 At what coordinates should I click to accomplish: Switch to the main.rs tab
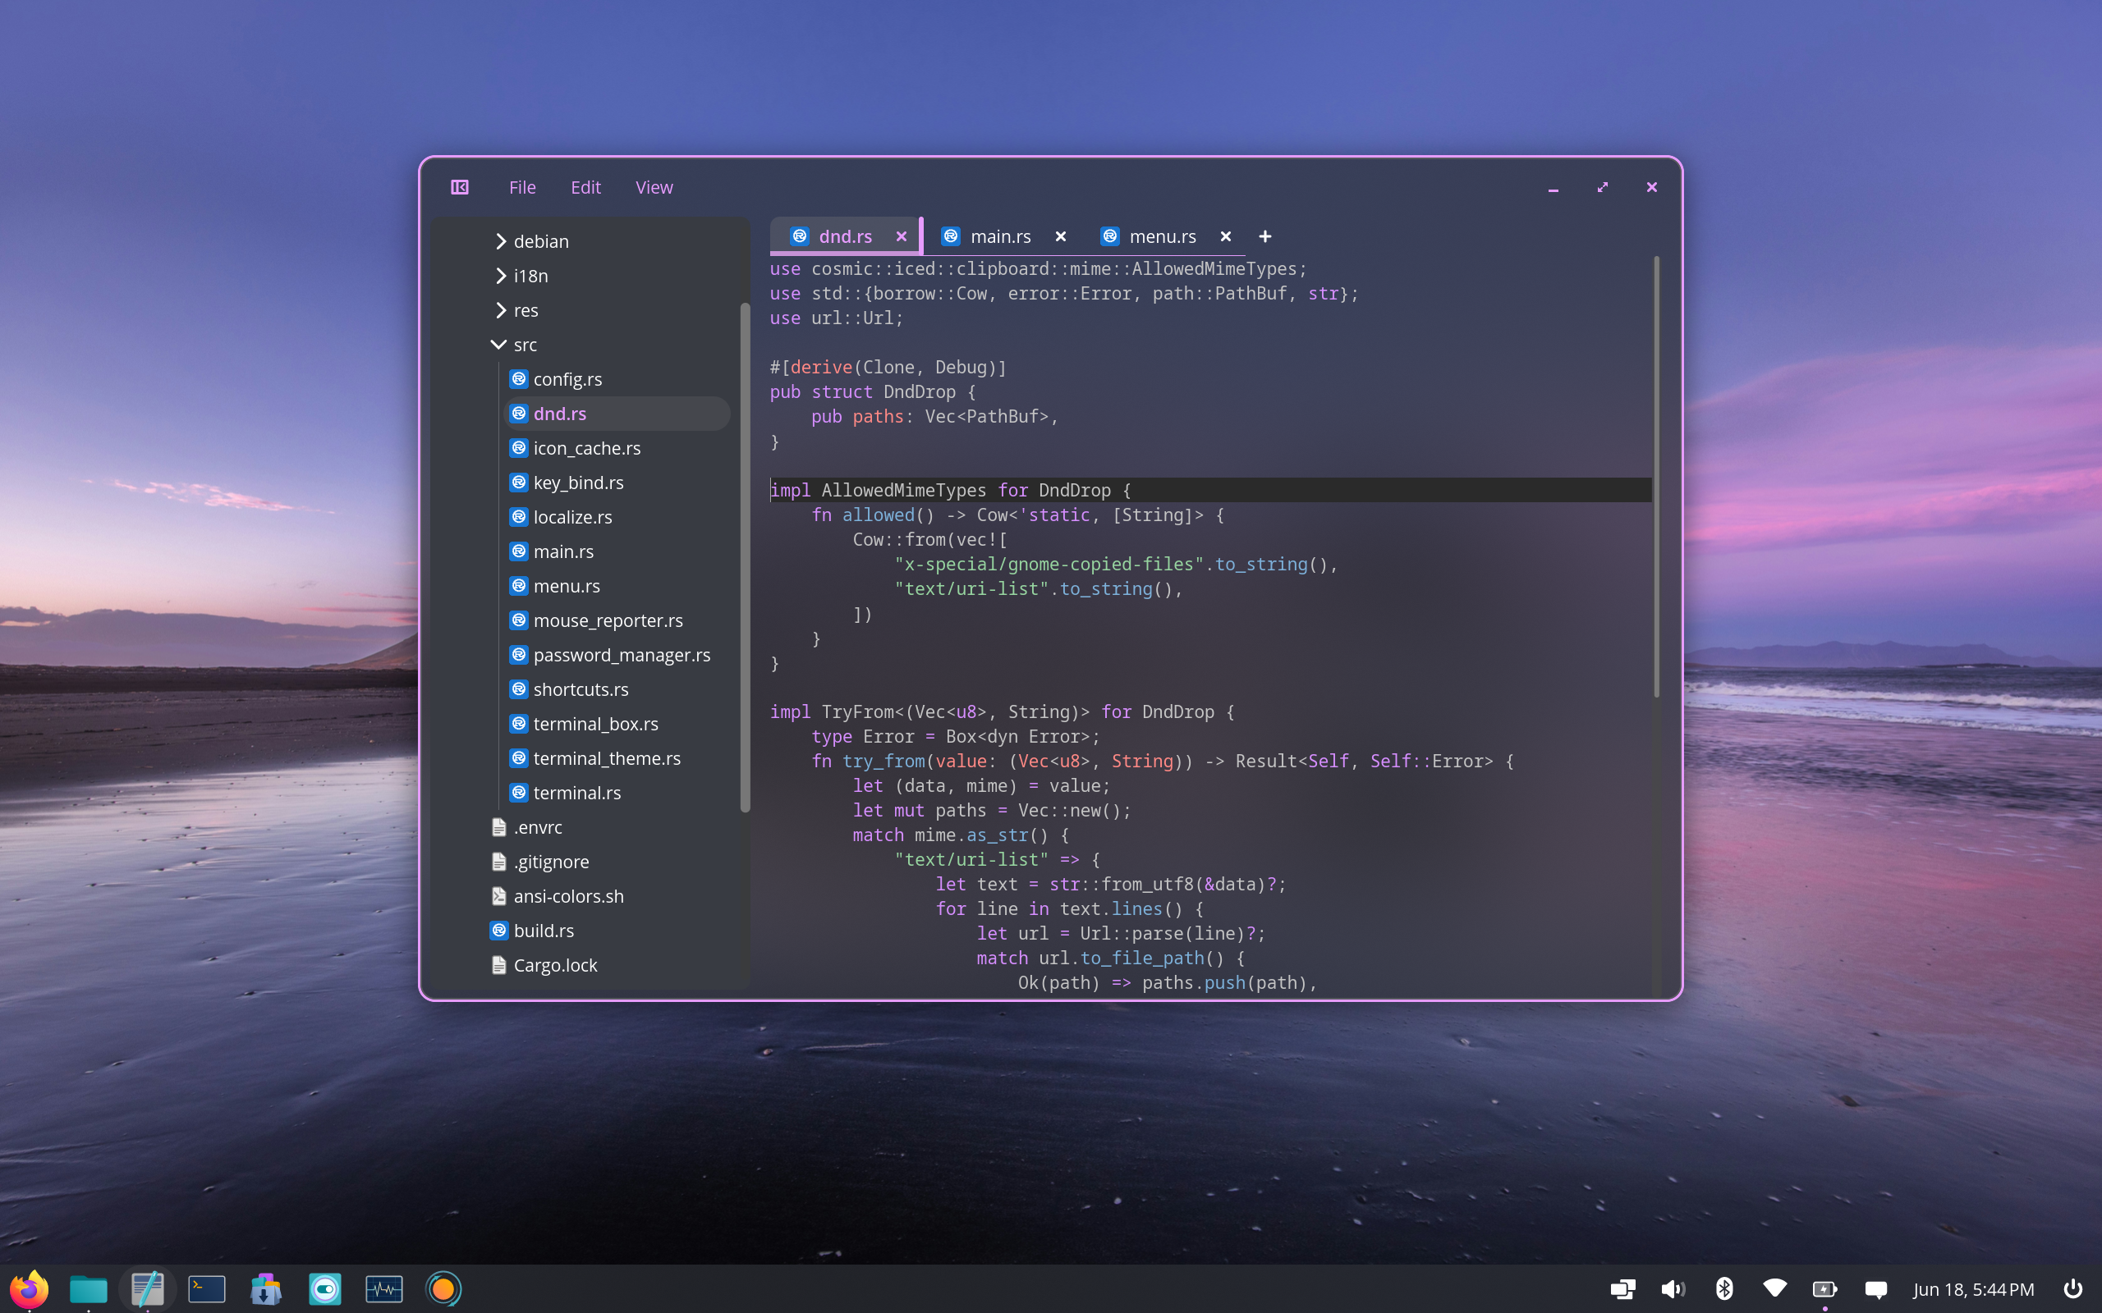point(1001,236)
